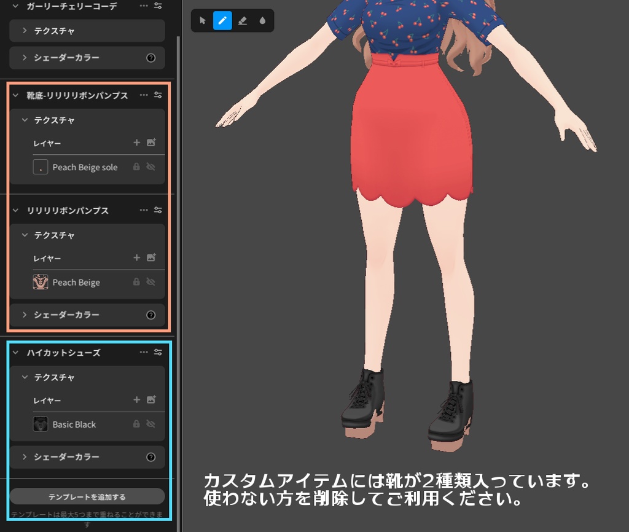Viewport: 629px width, 532px height.
Task: Add a new layer to リリリリボンパンプス
Action: pyautogui.click(x=137, y=257)
